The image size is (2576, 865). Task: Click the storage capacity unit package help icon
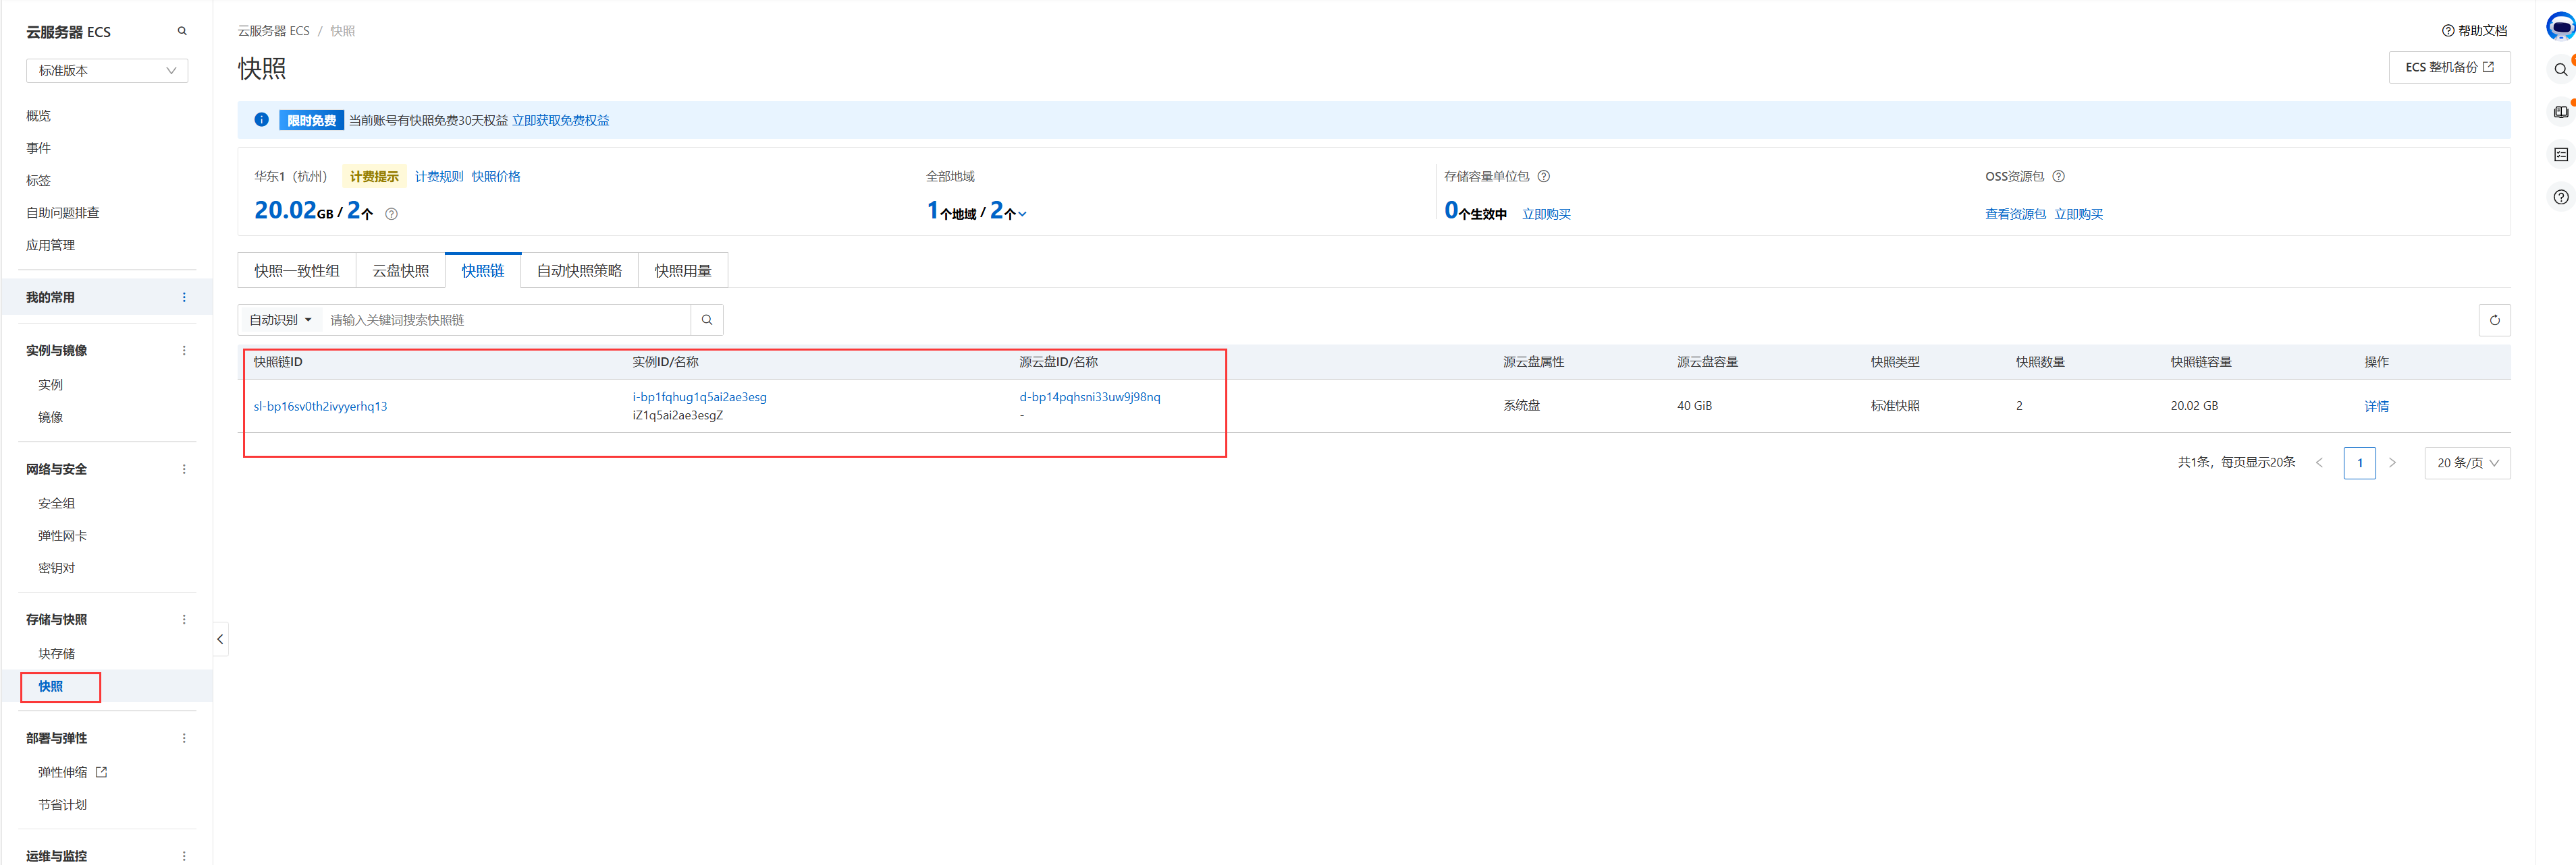pyautogui.click(x=1543, y=177)
